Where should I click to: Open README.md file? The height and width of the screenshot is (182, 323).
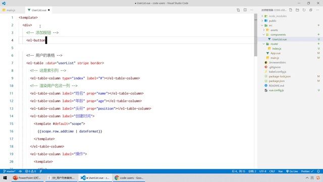click(x=276, y=85)
